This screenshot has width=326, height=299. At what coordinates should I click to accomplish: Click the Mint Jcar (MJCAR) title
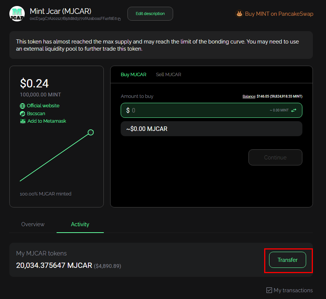60,11
